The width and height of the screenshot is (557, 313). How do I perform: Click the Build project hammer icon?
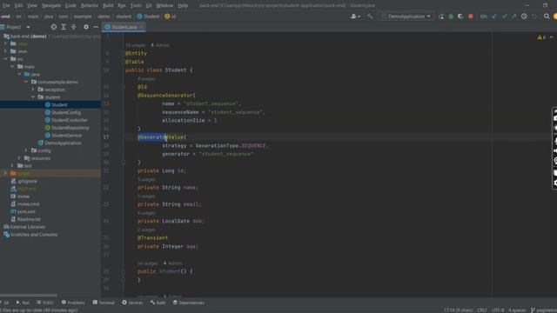click(x=370, y=17)
